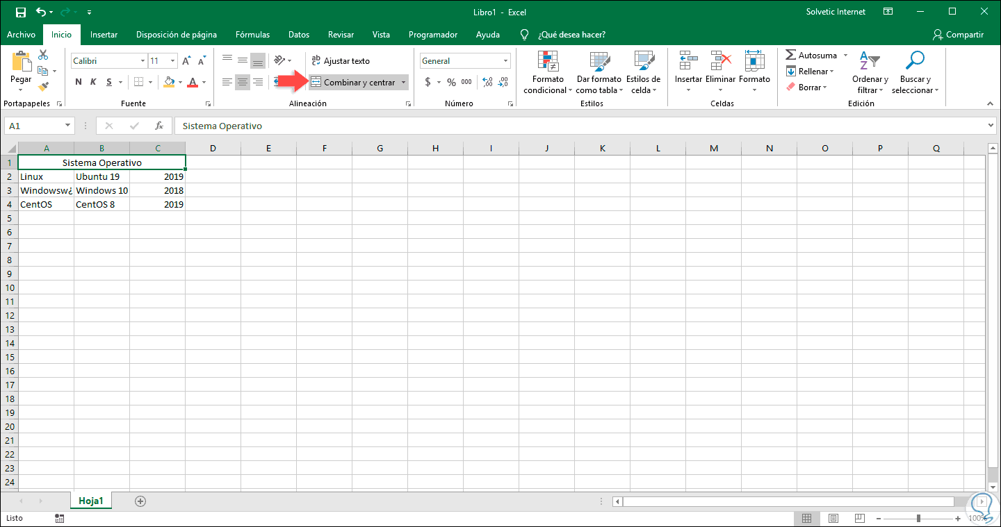The image size is (1001, 527).
Task: Click the macro recording status bar icon
Action: coord(60,518)
